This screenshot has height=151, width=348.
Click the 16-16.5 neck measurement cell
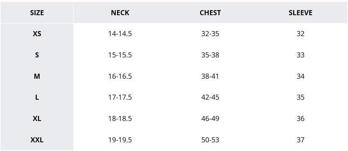(120, 76)
